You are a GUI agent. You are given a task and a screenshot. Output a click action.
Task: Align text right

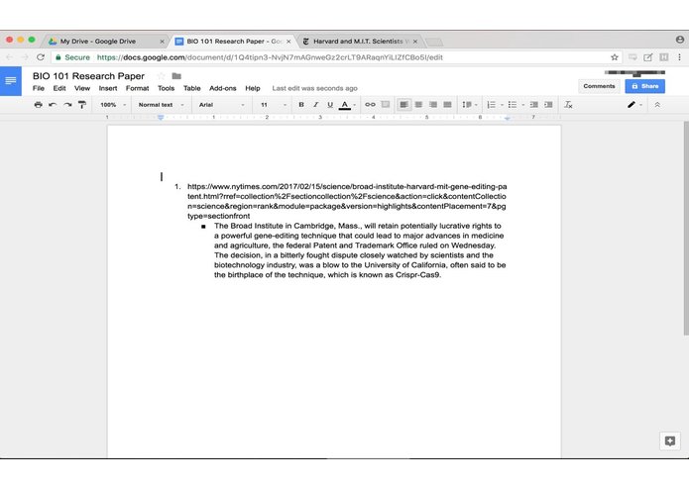tap(433, 105)
